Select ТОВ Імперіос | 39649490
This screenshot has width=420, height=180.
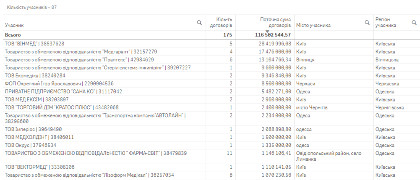(33, 129)
